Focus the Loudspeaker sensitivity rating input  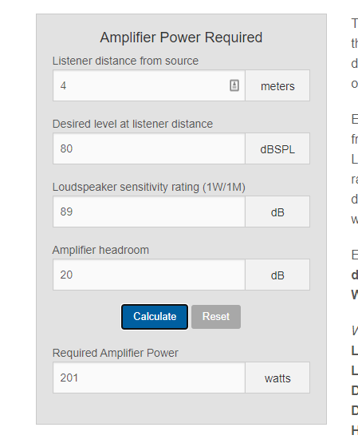point(149,212)
